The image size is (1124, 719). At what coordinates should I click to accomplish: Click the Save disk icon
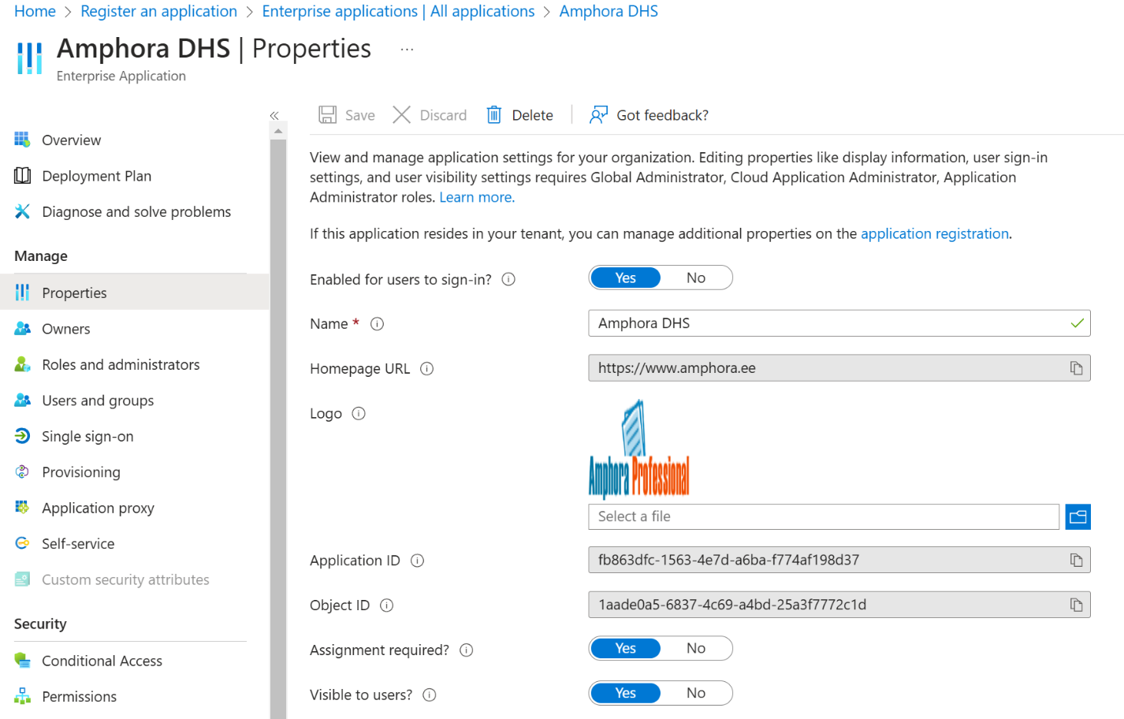click(327, 115)
